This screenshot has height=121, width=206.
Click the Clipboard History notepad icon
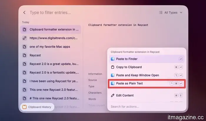24,107
